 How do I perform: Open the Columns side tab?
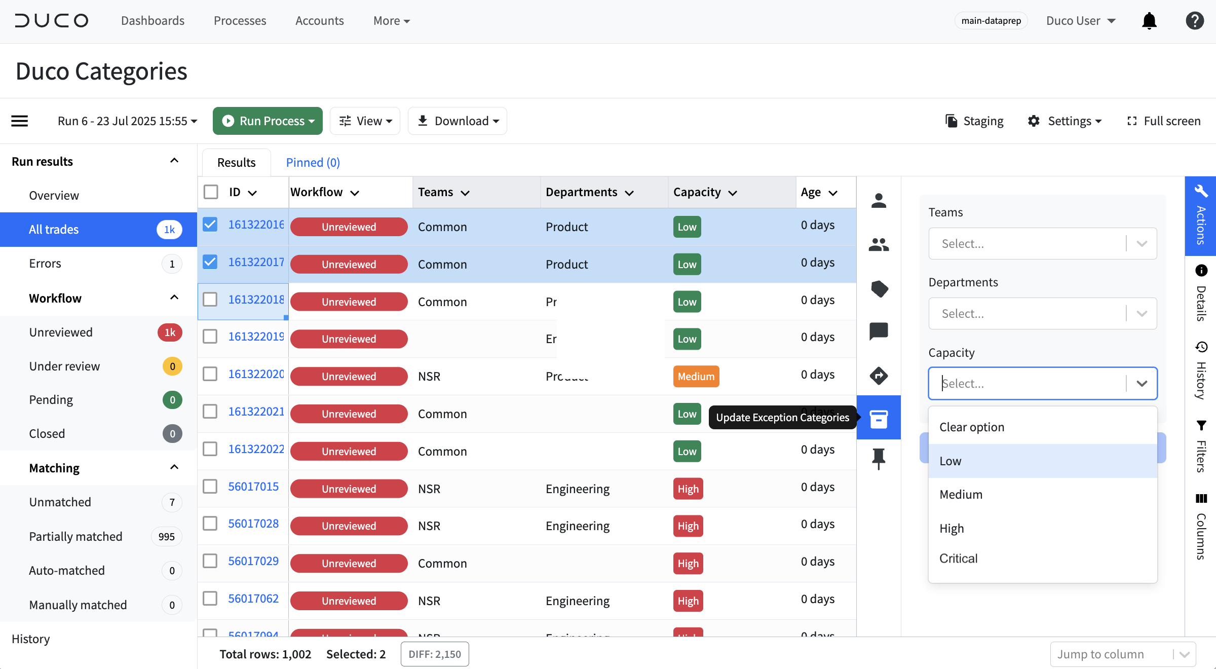pyautogui.click(x=1201, y=526)
